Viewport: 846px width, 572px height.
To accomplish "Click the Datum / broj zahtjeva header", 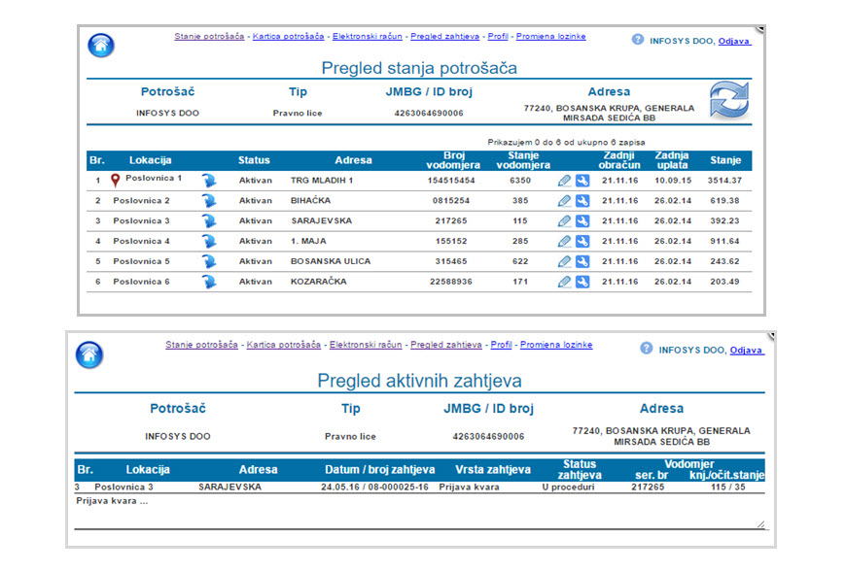I will (380, 470).
